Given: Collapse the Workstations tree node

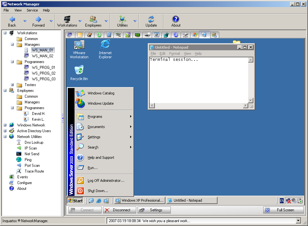Looking at the screenshot, I should point(5,33).
